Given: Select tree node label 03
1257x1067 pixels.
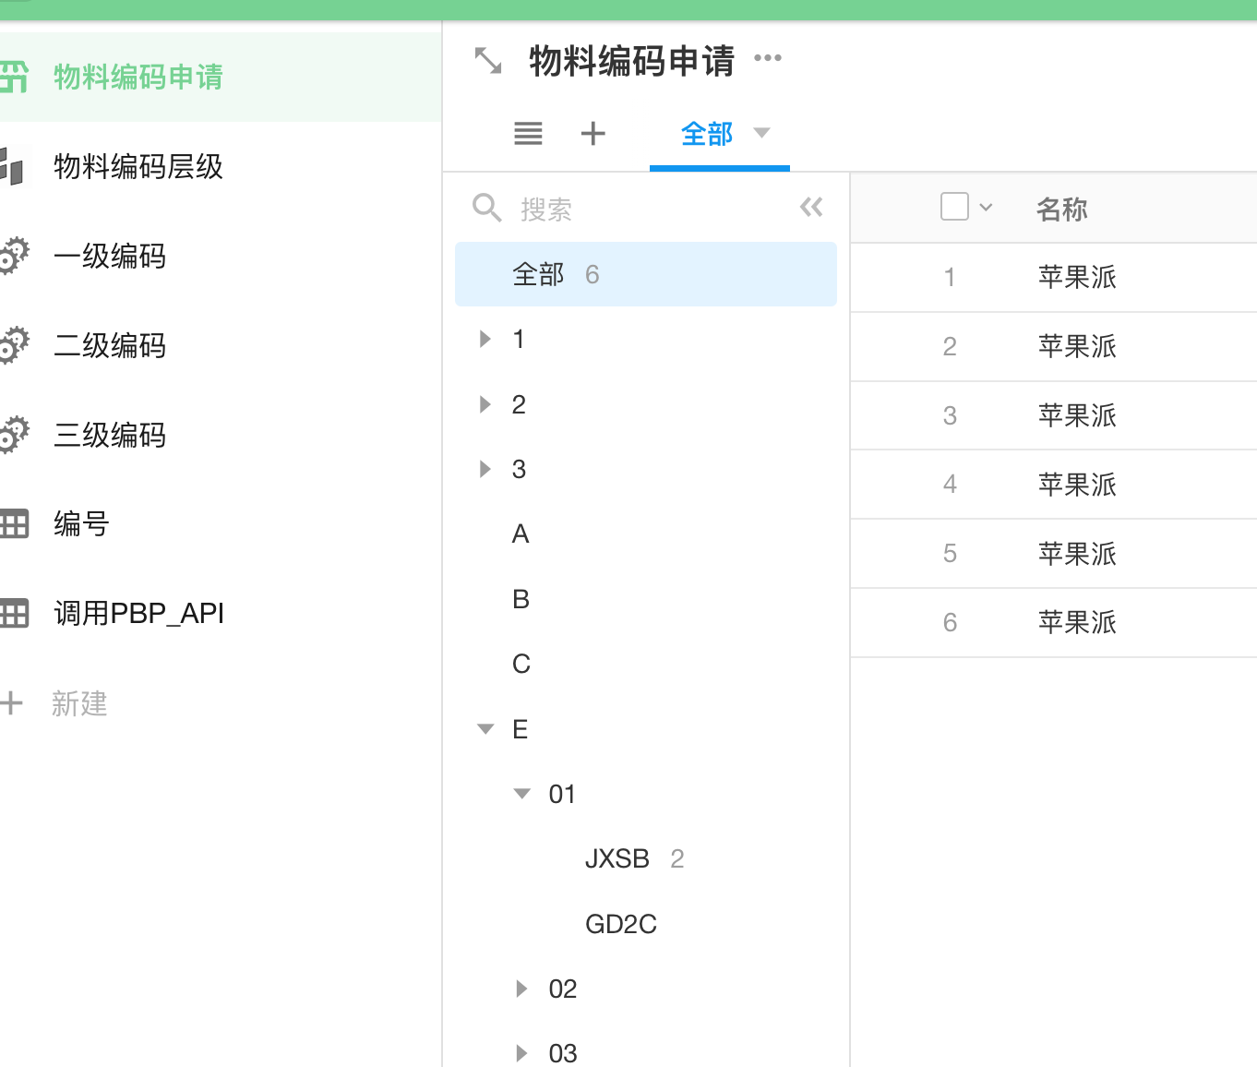Looking at the screenshot, I should click(563, 1053).
